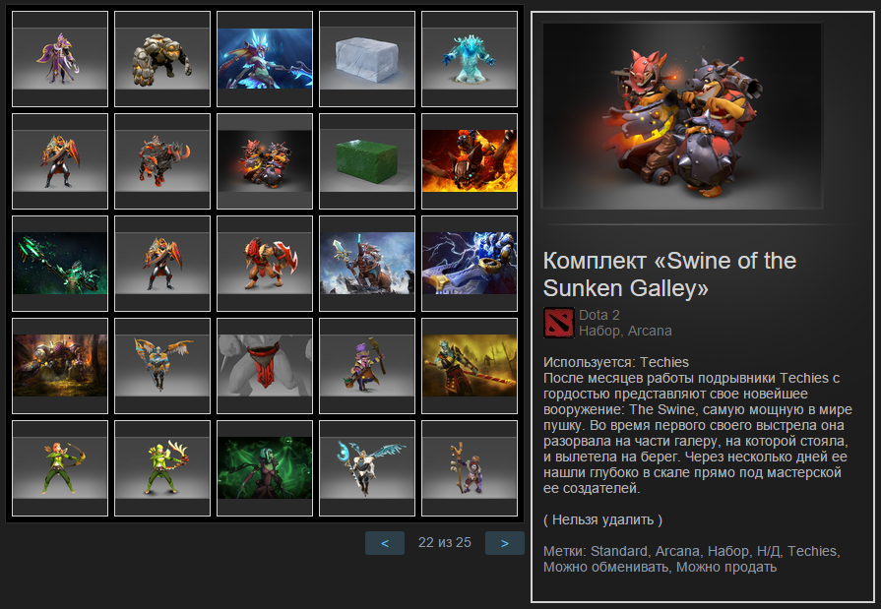Select the white winged hero with blue flame
The image size is (881, 609).
(x=367, y=468)
